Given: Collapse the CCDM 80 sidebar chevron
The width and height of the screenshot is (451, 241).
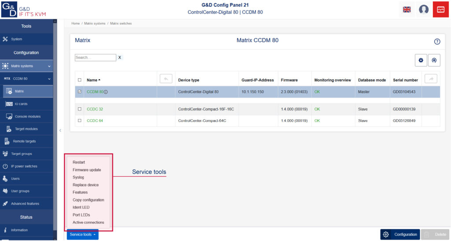Looking at the screenshot, I should tap(49, 79).
